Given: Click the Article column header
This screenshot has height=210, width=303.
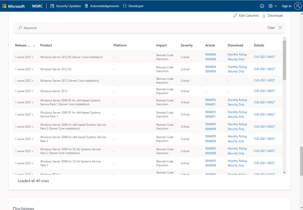Looking at the screenshot, I should (210, 45).
